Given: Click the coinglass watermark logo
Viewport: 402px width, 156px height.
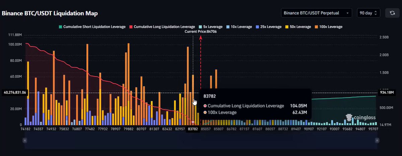Looking at the screenshot, I should click(x=360, y=117).
